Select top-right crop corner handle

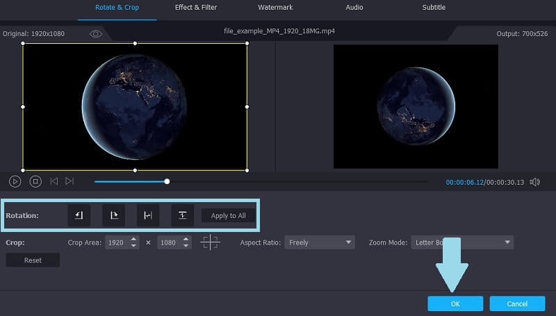(247, 43)
